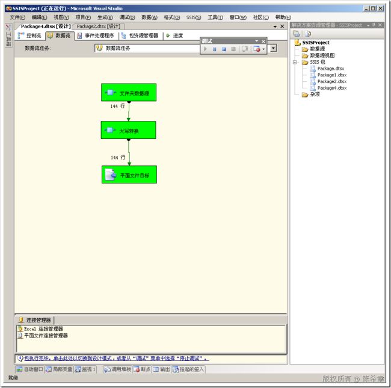Open the 视图(V) menu
Viewport: 391px width, 388px height.
pos(61,17)
